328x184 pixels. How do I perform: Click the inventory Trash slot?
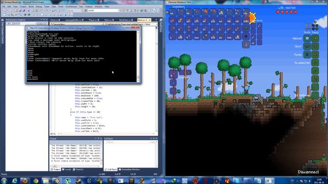(246, 44)
